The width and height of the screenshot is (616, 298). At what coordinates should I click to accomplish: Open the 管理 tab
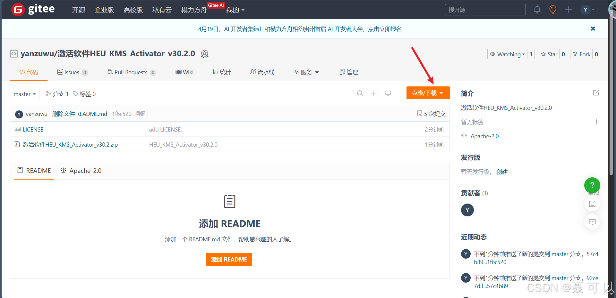tap(349, 72)
